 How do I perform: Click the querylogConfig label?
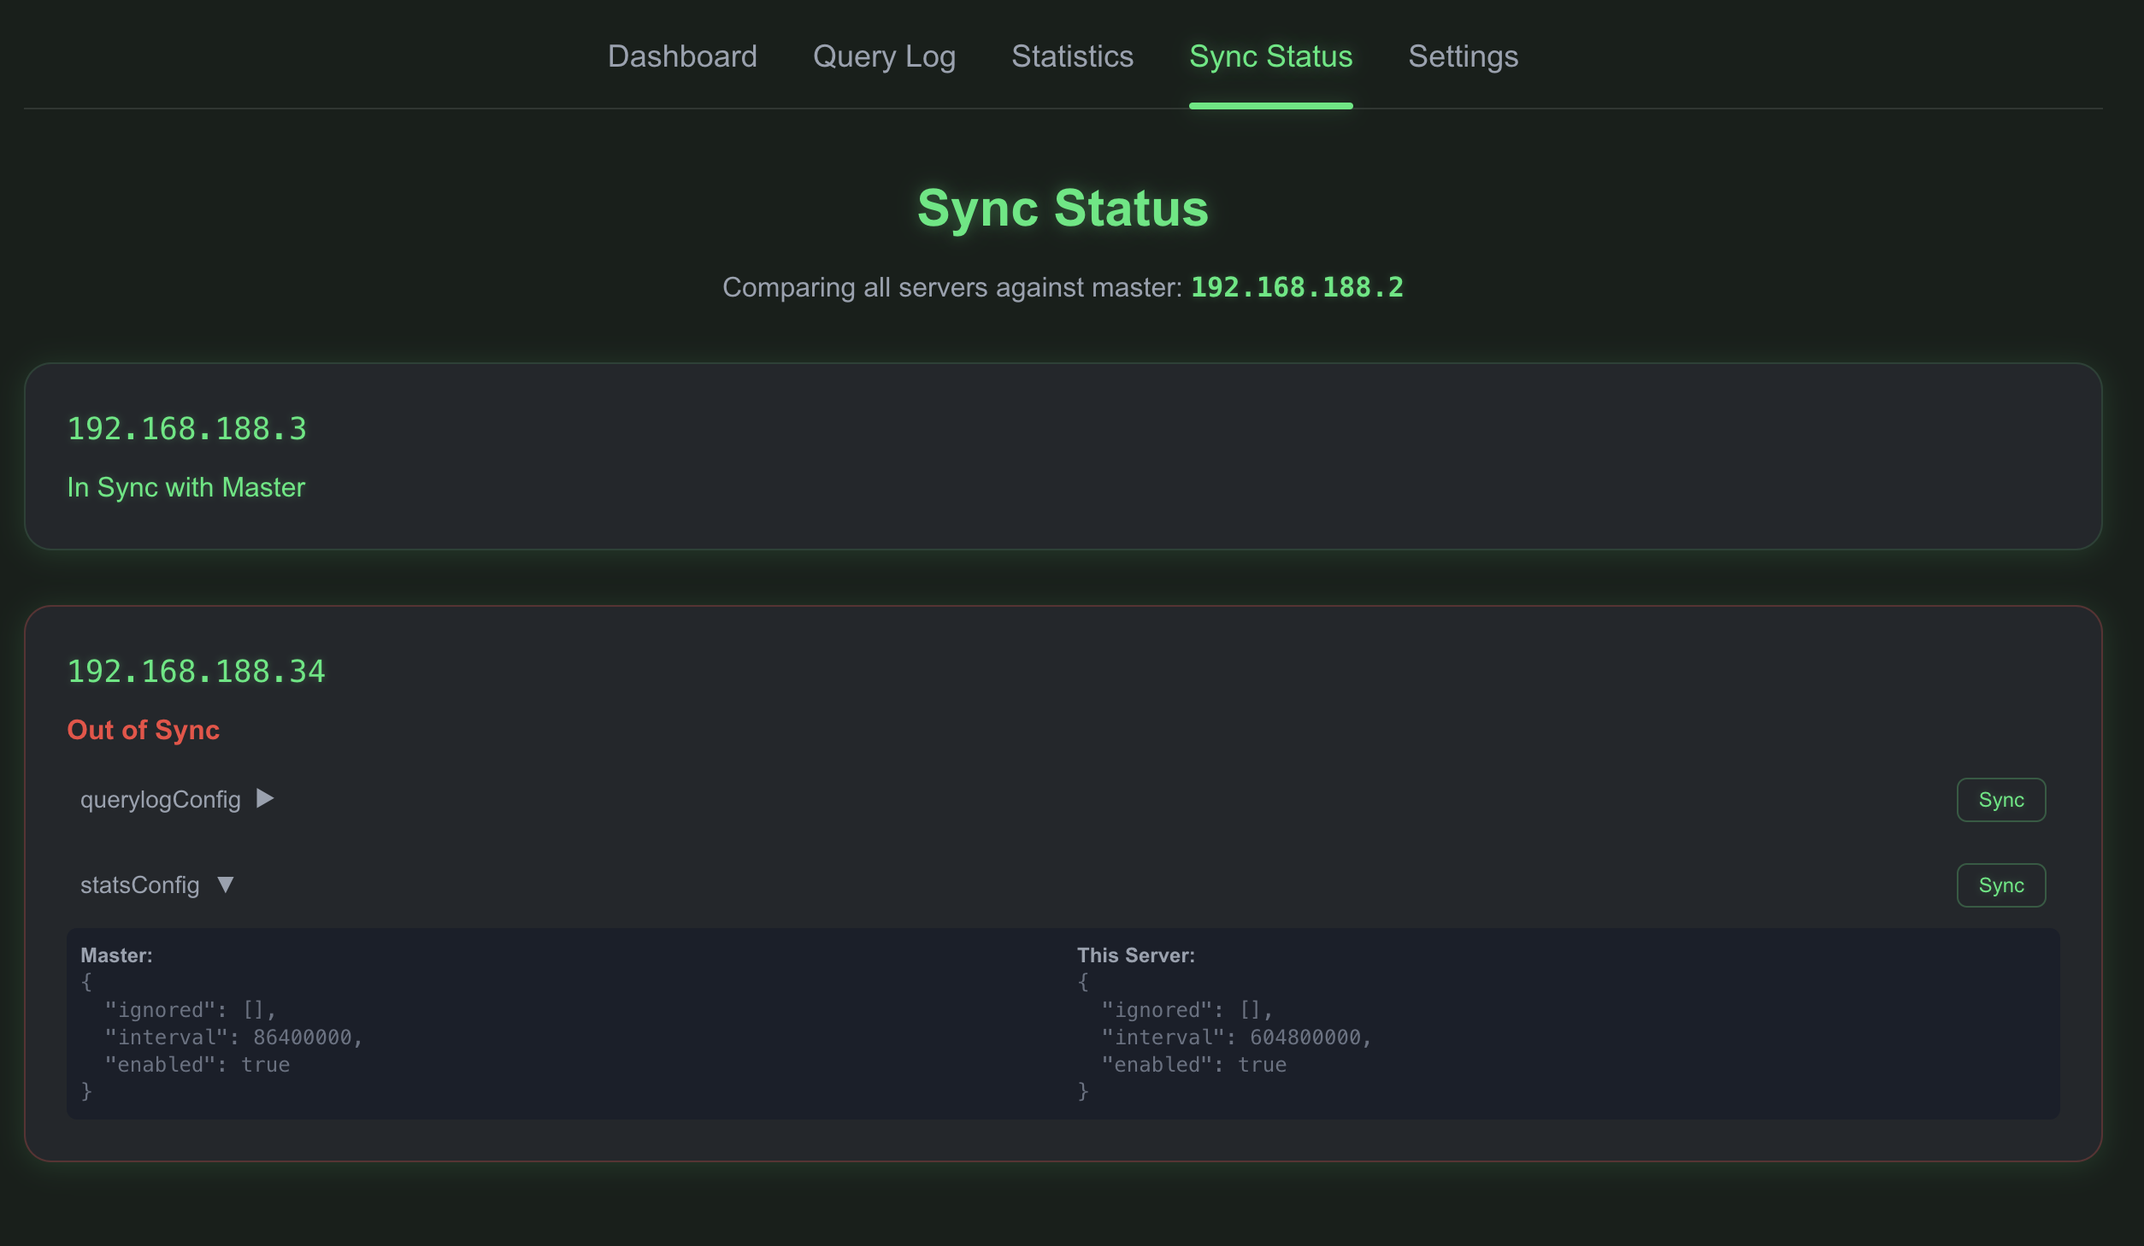pyautogui.click(x=161, y=800)
